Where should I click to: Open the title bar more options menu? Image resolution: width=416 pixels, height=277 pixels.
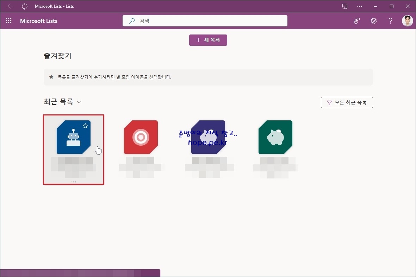(360, 6)
